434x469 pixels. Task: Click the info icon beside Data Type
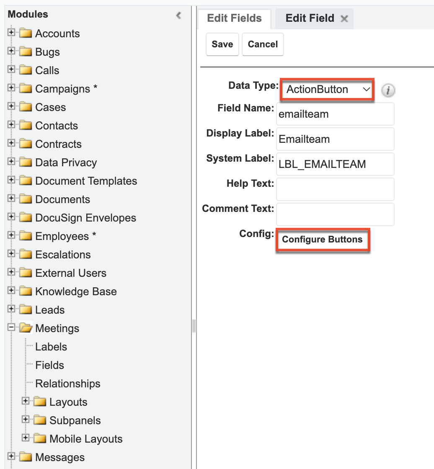coord(387,90)
